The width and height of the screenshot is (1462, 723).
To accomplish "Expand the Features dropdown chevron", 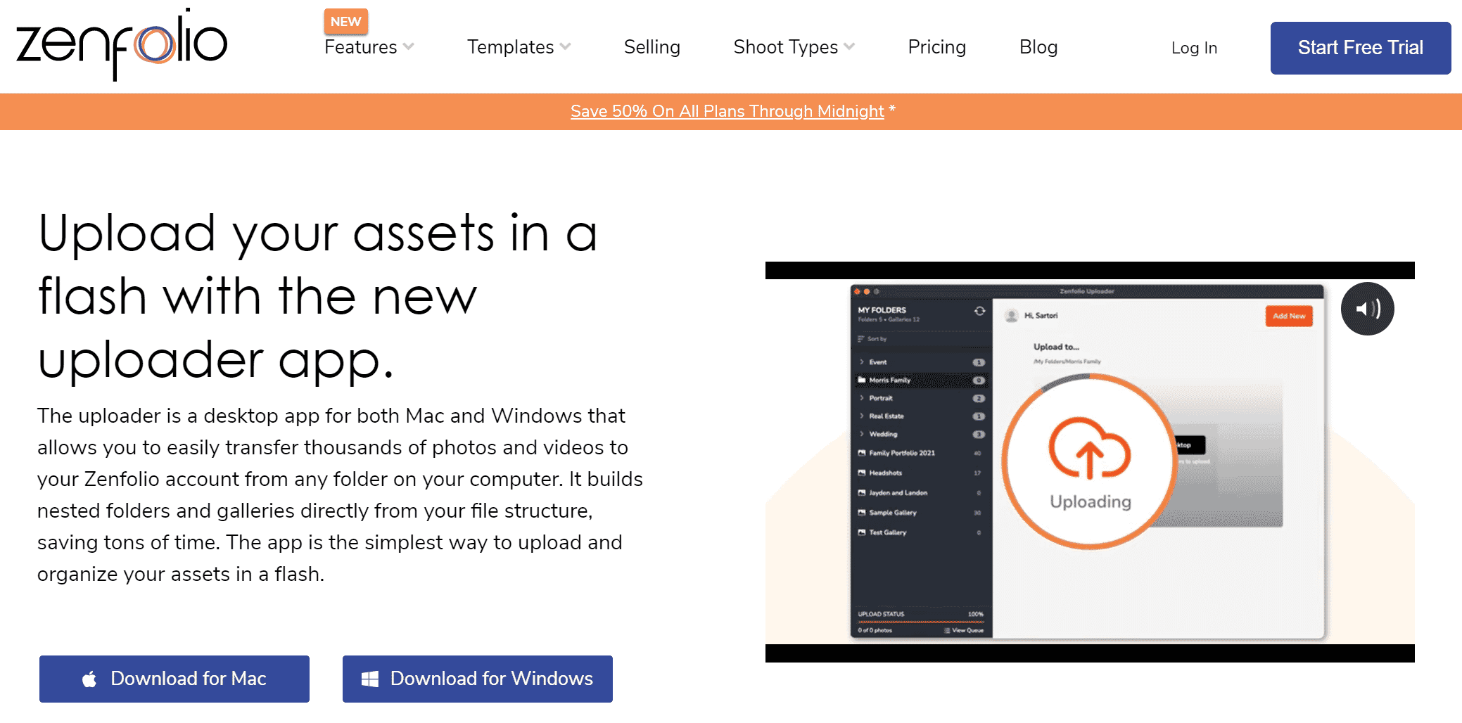I will tap(408, 47).
